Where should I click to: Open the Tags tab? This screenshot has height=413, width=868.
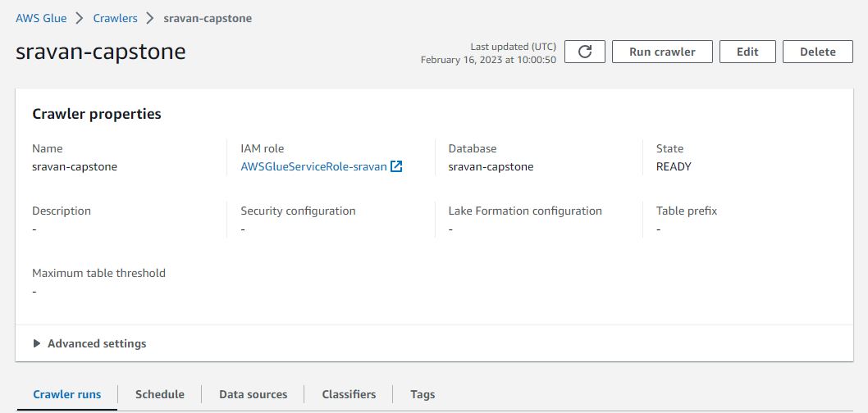click(x=423, y=394)
